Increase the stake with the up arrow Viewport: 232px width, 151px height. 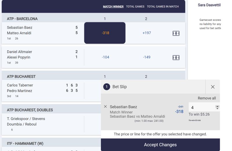[217, 106]
